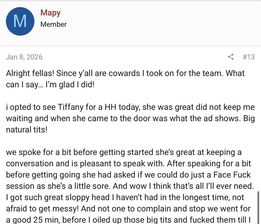Click the "I'm glad I did!" sentence
The width and height of the screenshot is (261, 224).
point(70,84)
